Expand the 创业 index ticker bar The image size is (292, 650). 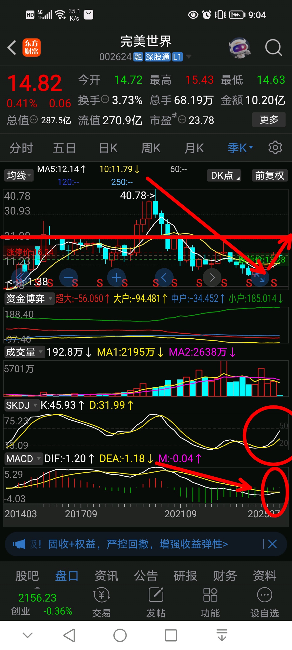[x=37, y=587]
